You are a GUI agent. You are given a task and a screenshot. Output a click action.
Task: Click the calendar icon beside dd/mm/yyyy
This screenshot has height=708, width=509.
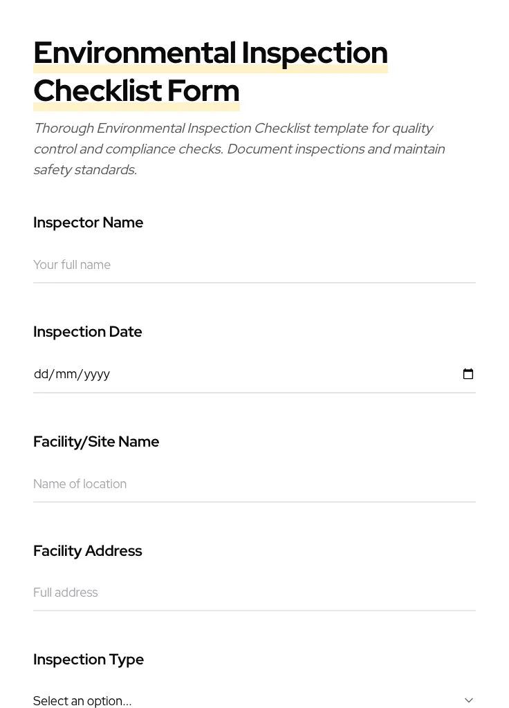pos(468,373)
